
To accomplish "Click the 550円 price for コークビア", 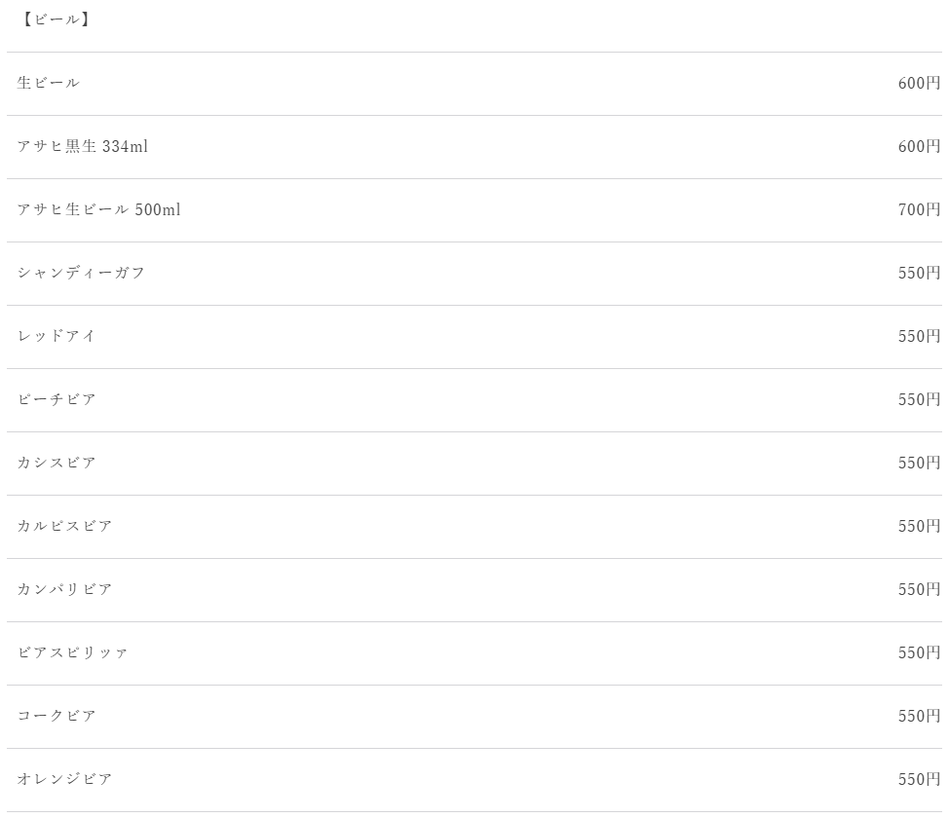I will tap(920, 716).
